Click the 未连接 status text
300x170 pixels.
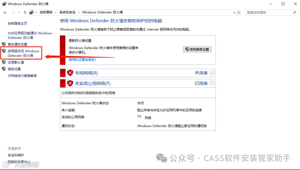pos(201,73)
